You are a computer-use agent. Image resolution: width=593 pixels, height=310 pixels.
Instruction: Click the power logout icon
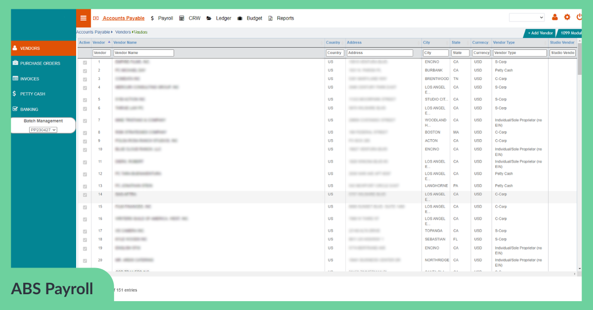click(x=579, y=17)
